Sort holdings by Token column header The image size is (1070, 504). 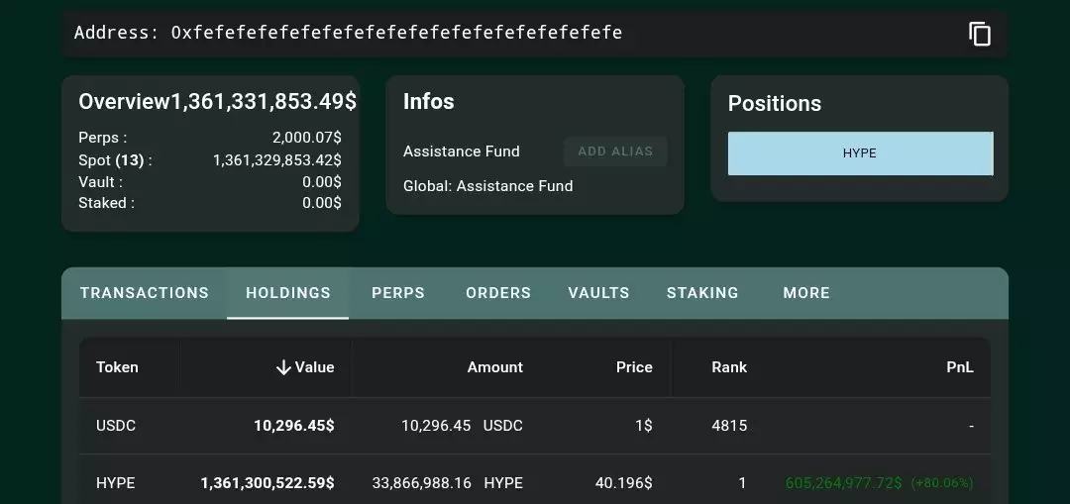(x=117, y=367)
